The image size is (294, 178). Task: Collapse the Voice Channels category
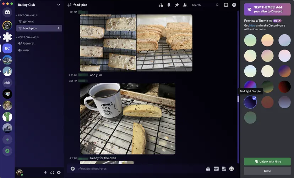(28, 38)
